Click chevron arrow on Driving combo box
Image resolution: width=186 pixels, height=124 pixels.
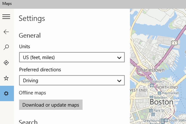coord(119,81)
